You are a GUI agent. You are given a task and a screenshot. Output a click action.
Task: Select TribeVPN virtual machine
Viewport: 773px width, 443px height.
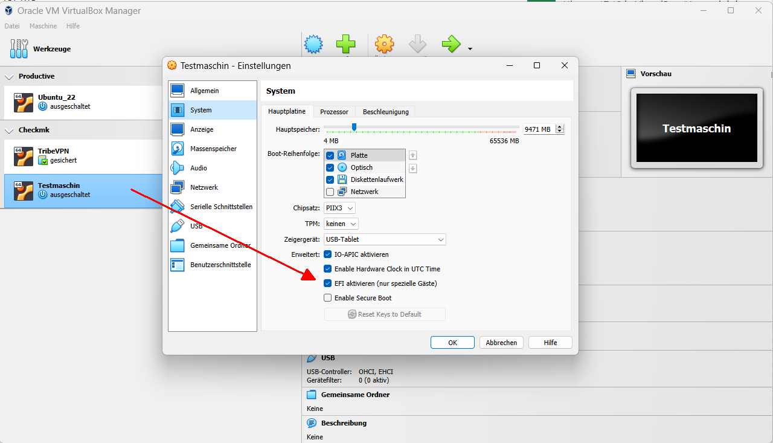point(83,156)
